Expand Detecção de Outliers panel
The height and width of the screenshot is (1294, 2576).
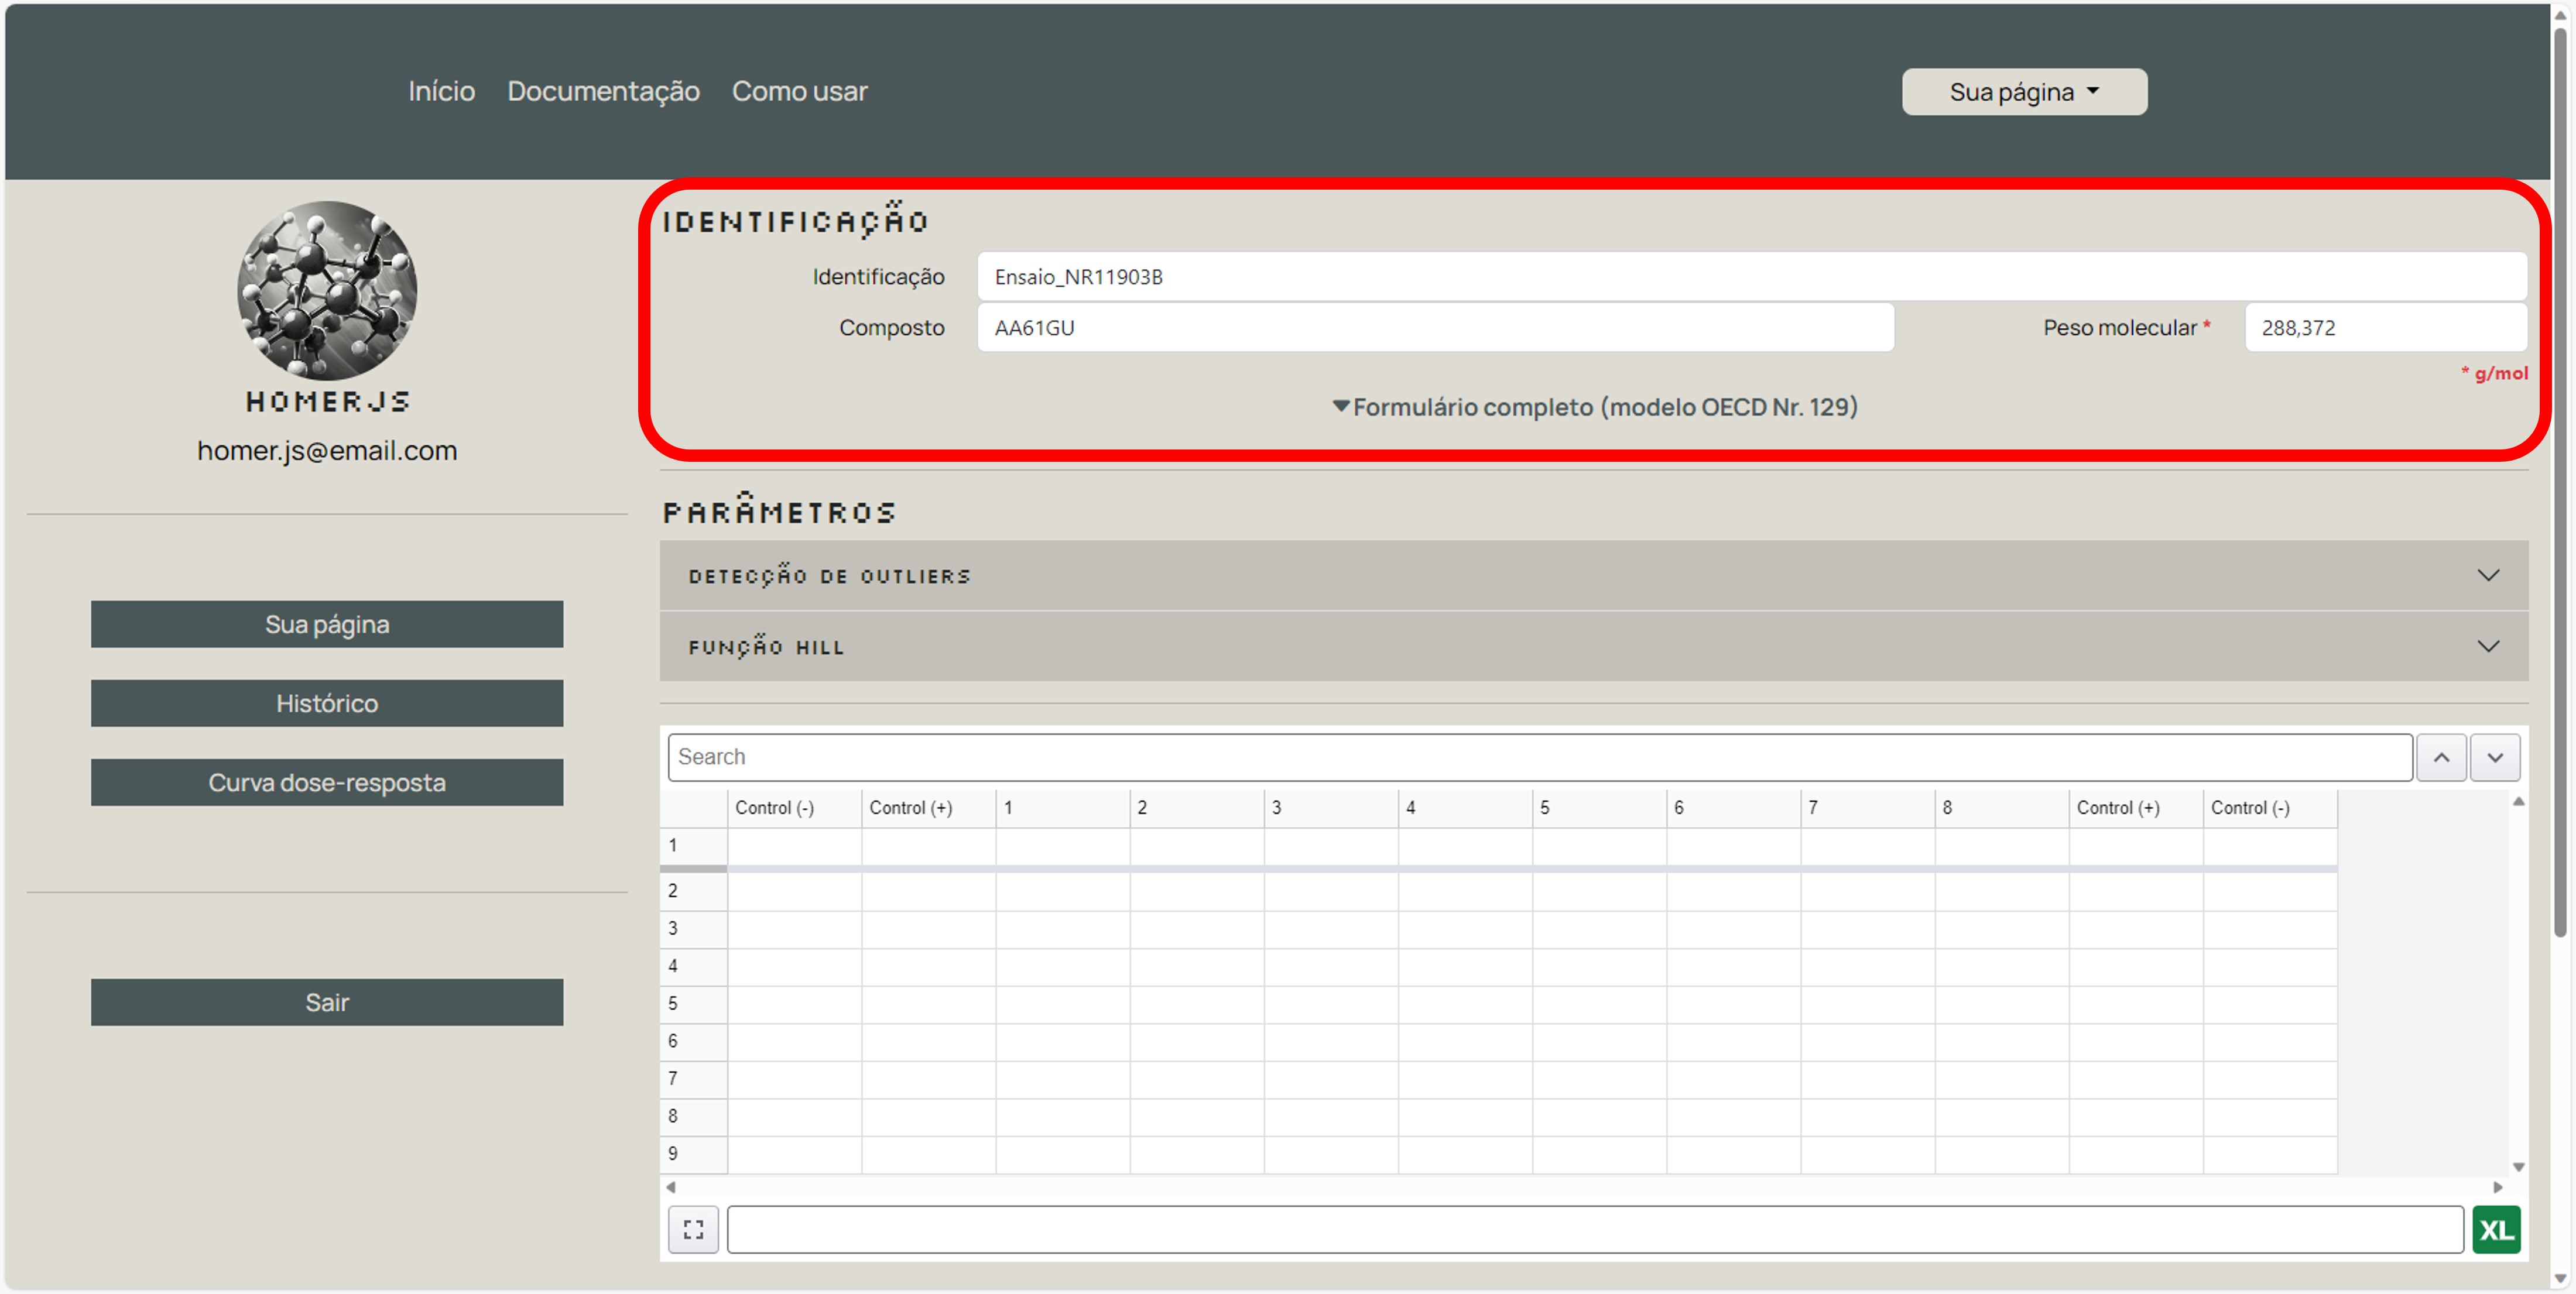(1594, 576)
